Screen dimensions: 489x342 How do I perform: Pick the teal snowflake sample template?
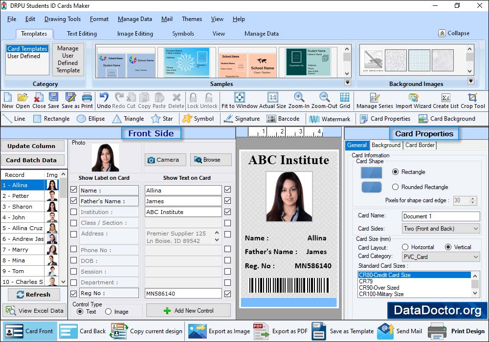click(x=186, y=63)
